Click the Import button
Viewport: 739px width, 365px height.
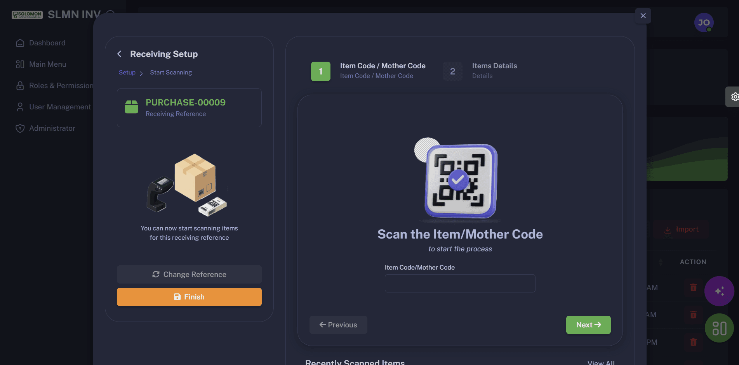click(x=682, y=229)
